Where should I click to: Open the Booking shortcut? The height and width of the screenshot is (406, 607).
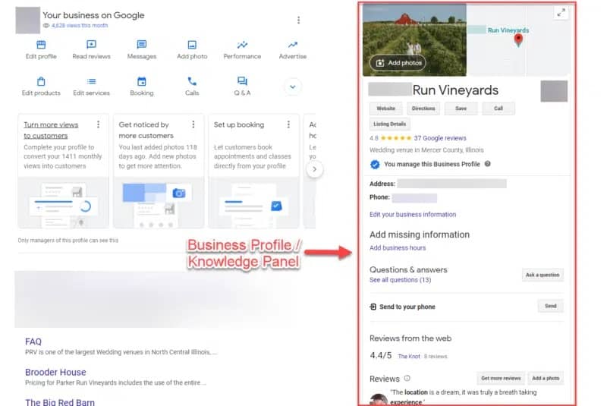point(142,87)
